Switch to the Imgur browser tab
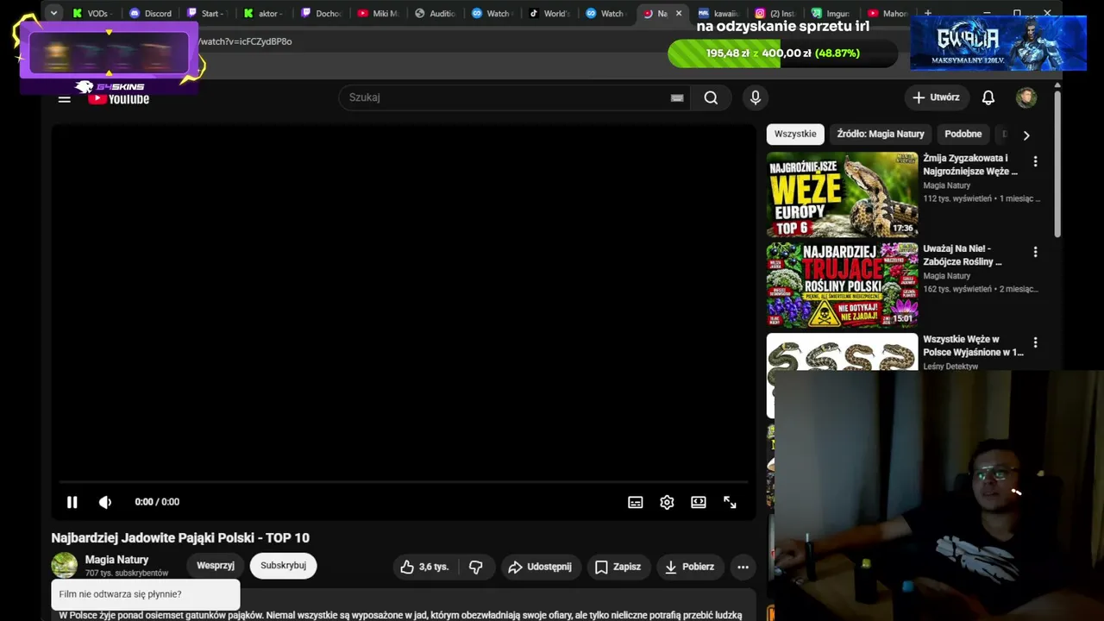Screen dimensions: 1104x621 (831, 13)
